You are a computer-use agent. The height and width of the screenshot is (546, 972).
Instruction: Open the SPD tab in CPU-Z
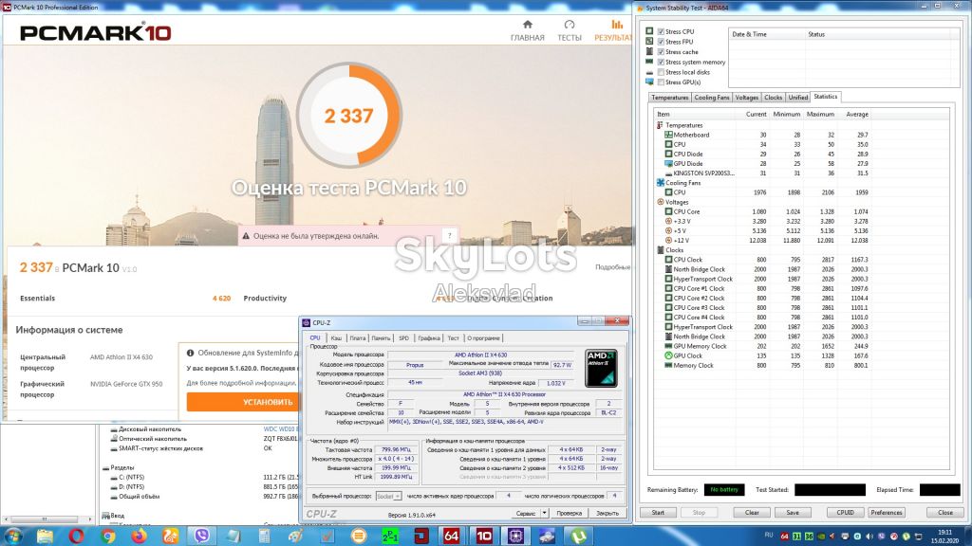point(404,338)
